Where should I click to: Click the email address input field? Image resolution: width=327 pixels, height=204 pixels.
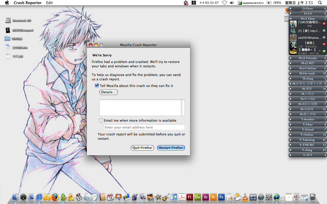click(x=144, y=127)
